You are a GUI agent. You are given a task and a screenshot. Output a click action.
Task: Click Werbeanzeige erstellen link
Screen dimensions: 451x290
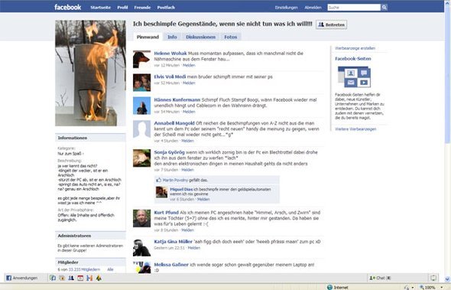coord(355,48)
